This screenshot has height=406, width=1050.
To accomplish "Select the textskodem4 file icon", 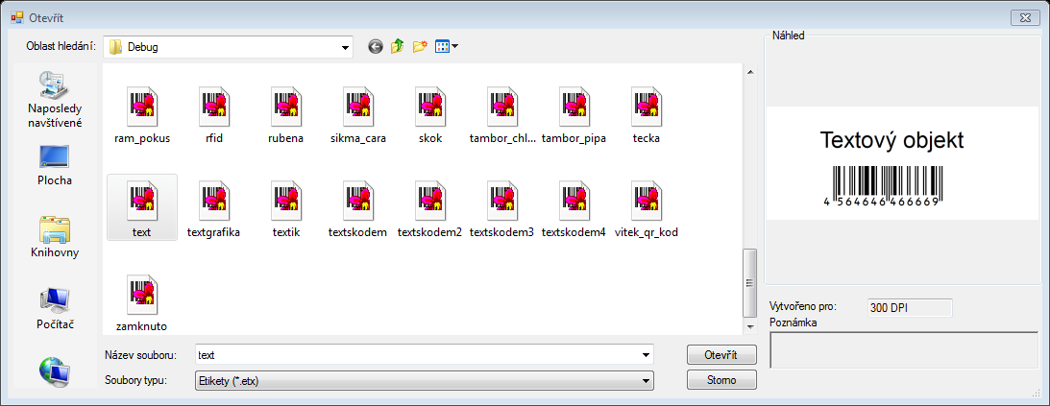I will tap(574, 199).
